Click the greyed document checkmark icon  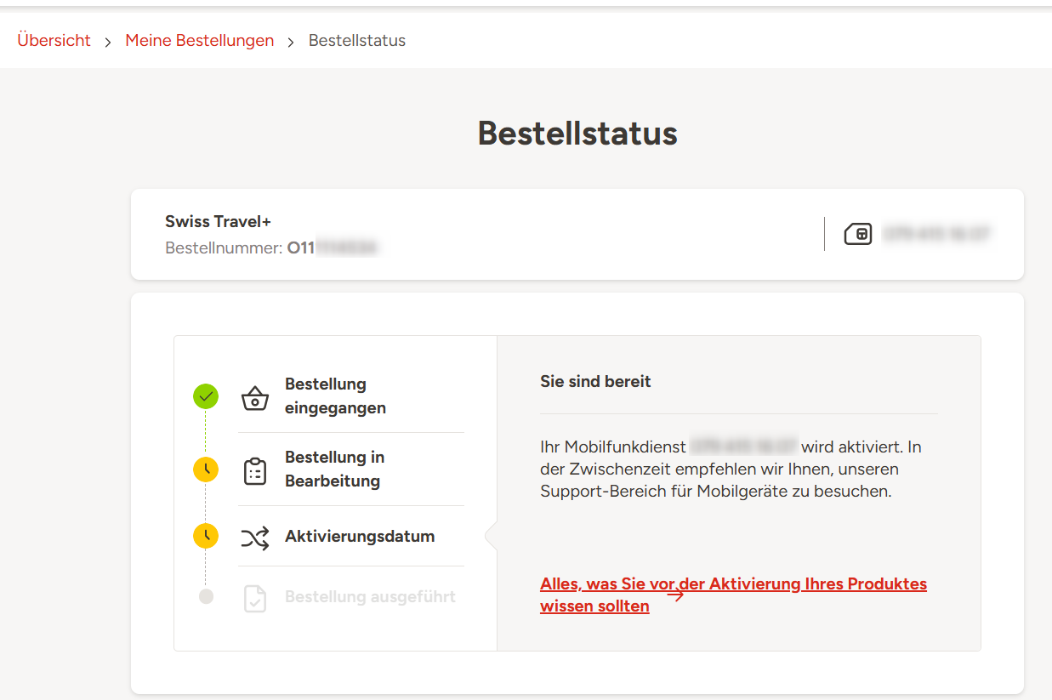255,598
